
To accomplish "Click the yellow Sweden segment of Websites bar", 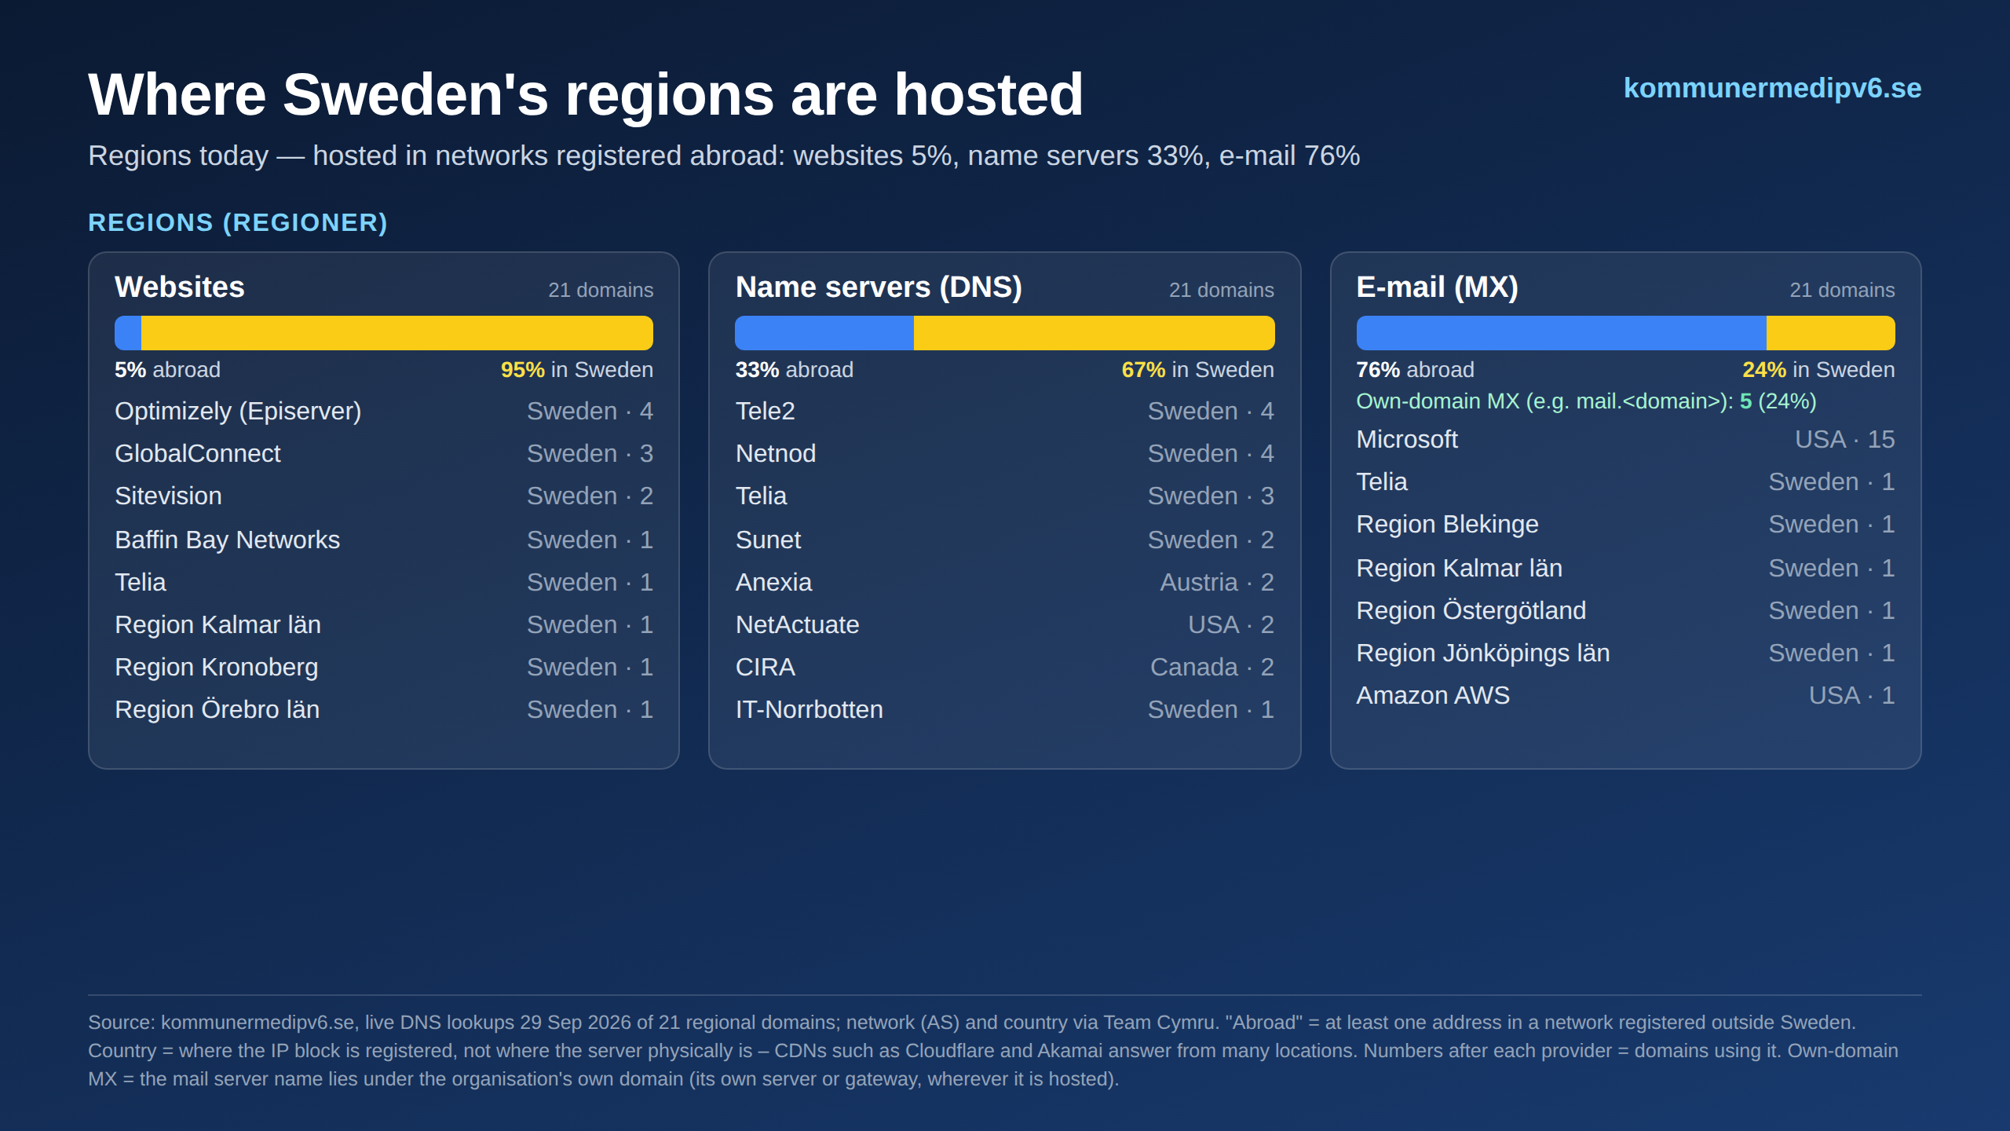I will [397, 333].
